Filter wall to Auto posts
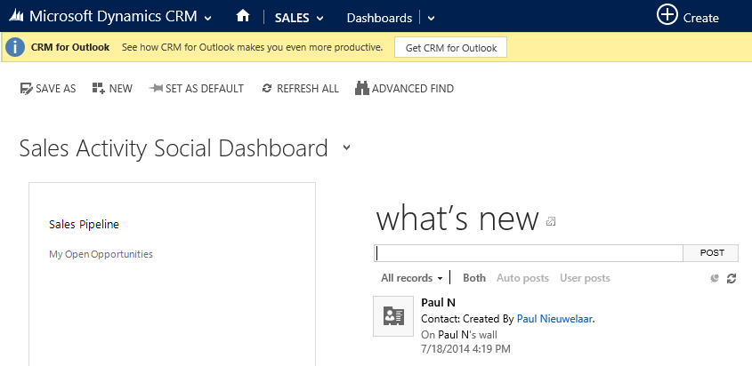Viewport: 752px width, 366px height. pos(522,278)
